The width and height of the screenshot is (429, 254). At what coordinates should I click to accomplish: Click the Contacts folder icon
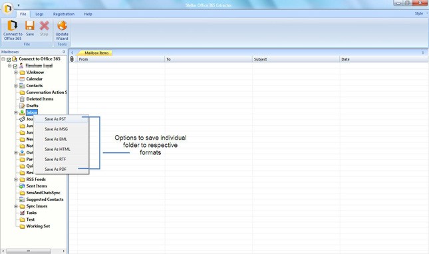[x=22, y=86]
